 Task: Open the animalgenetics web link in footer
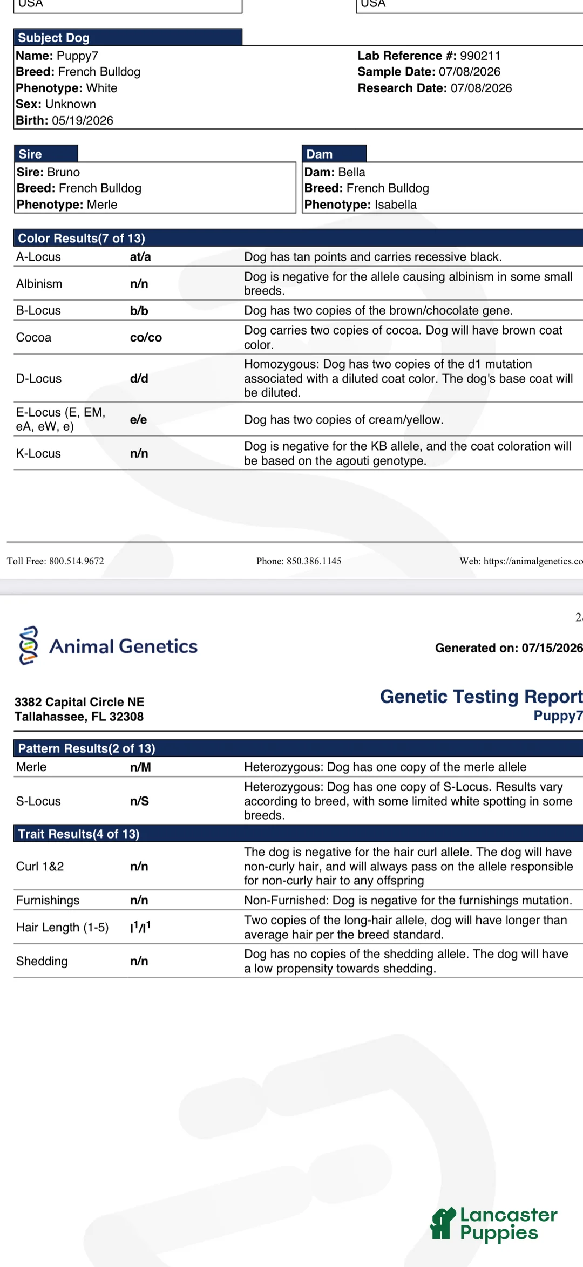click(x=521, y=561)
